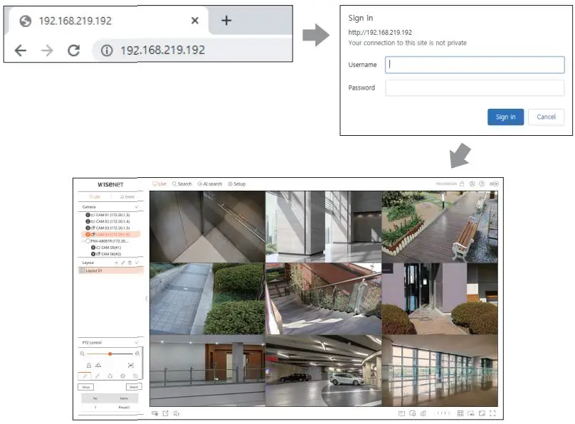Add a new layout with the plus icon
This screenshot has height=424, width=575.
[x=116, y=261]
